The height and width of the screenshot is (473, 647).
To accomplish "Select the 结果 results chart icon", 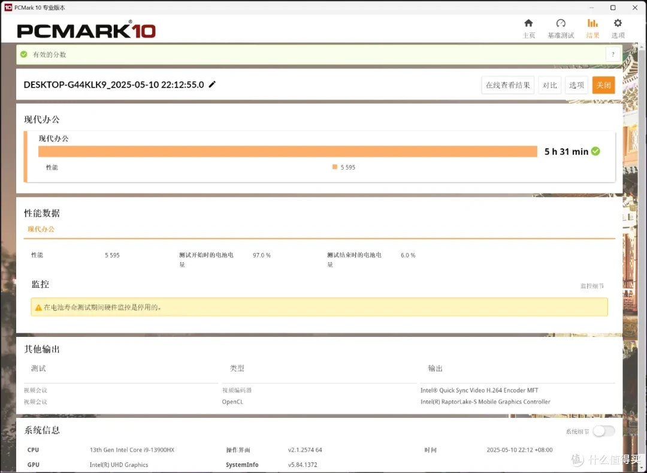I will 592,23.
